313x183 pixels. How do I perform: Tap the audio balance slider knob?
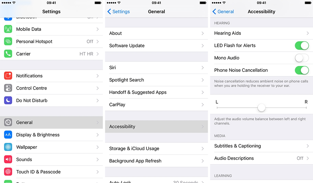point(262,108)
